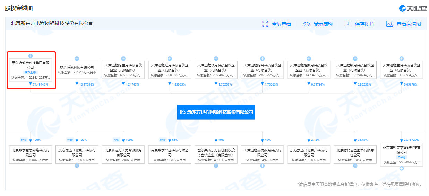Toggle the 显示简称 eye icon
Viewport: 429px width, 196px height.
pos(306,24)
